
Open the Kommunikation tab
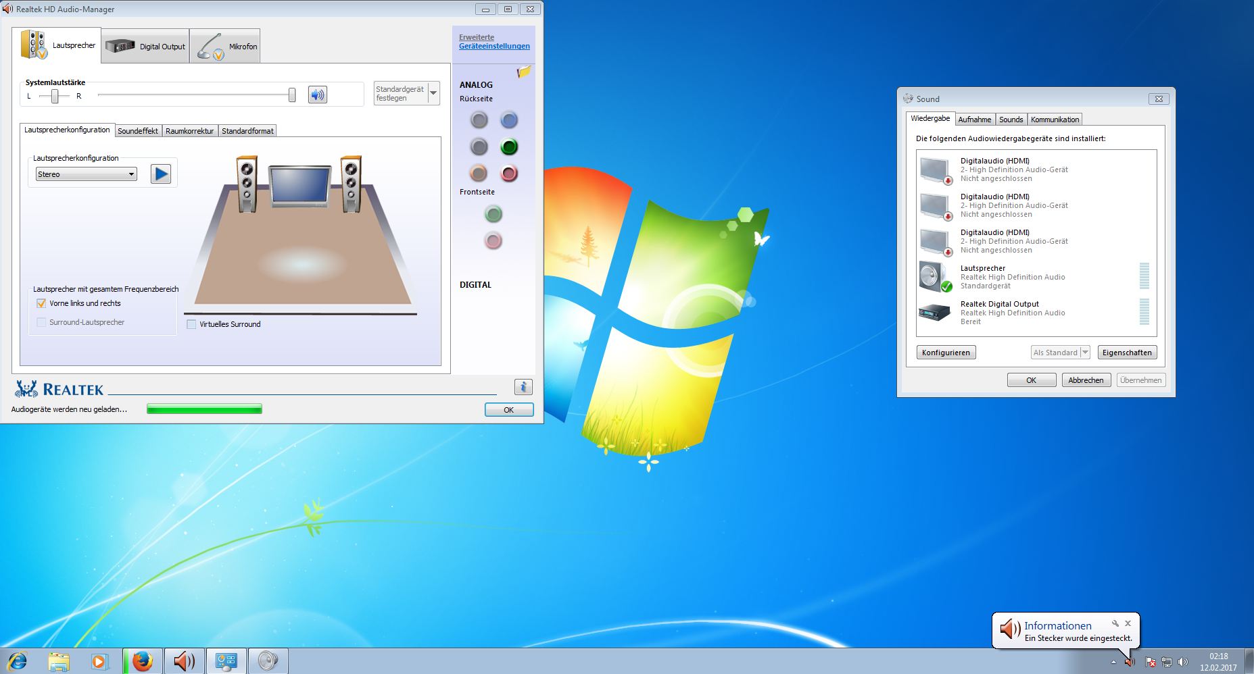[1055, 120]
